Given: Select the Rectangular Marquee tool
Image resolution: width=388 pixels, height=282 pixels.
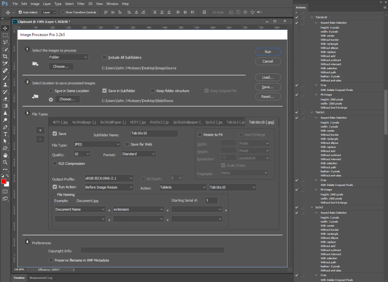Looking at the screenshot, I should [x=5, y=35].
